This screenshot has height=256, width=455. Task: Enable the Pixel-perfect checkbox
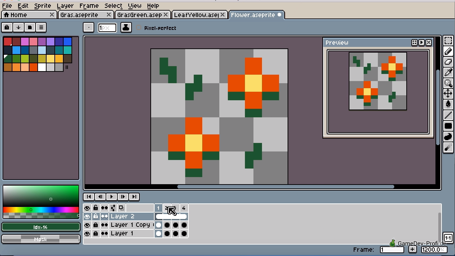click(x=139, y=28)
